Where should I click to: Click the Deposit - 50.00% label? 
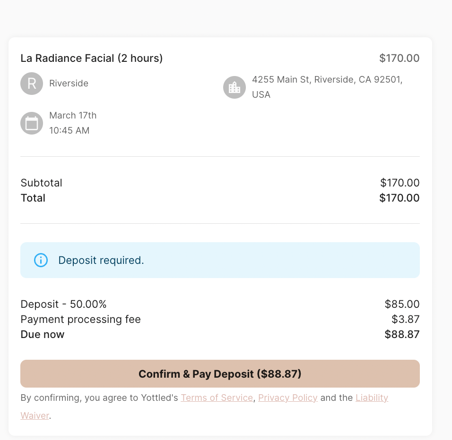pos(64,305)
